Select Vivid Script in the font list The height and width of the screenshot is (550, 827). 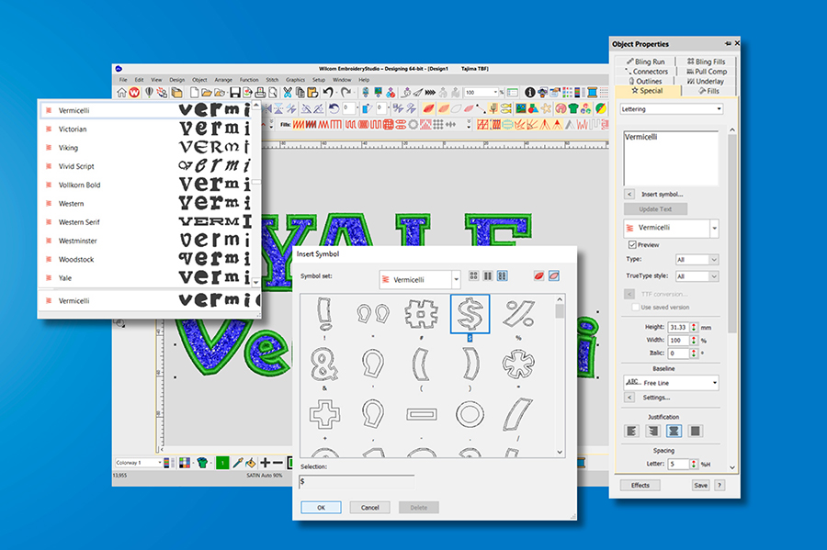76,166
